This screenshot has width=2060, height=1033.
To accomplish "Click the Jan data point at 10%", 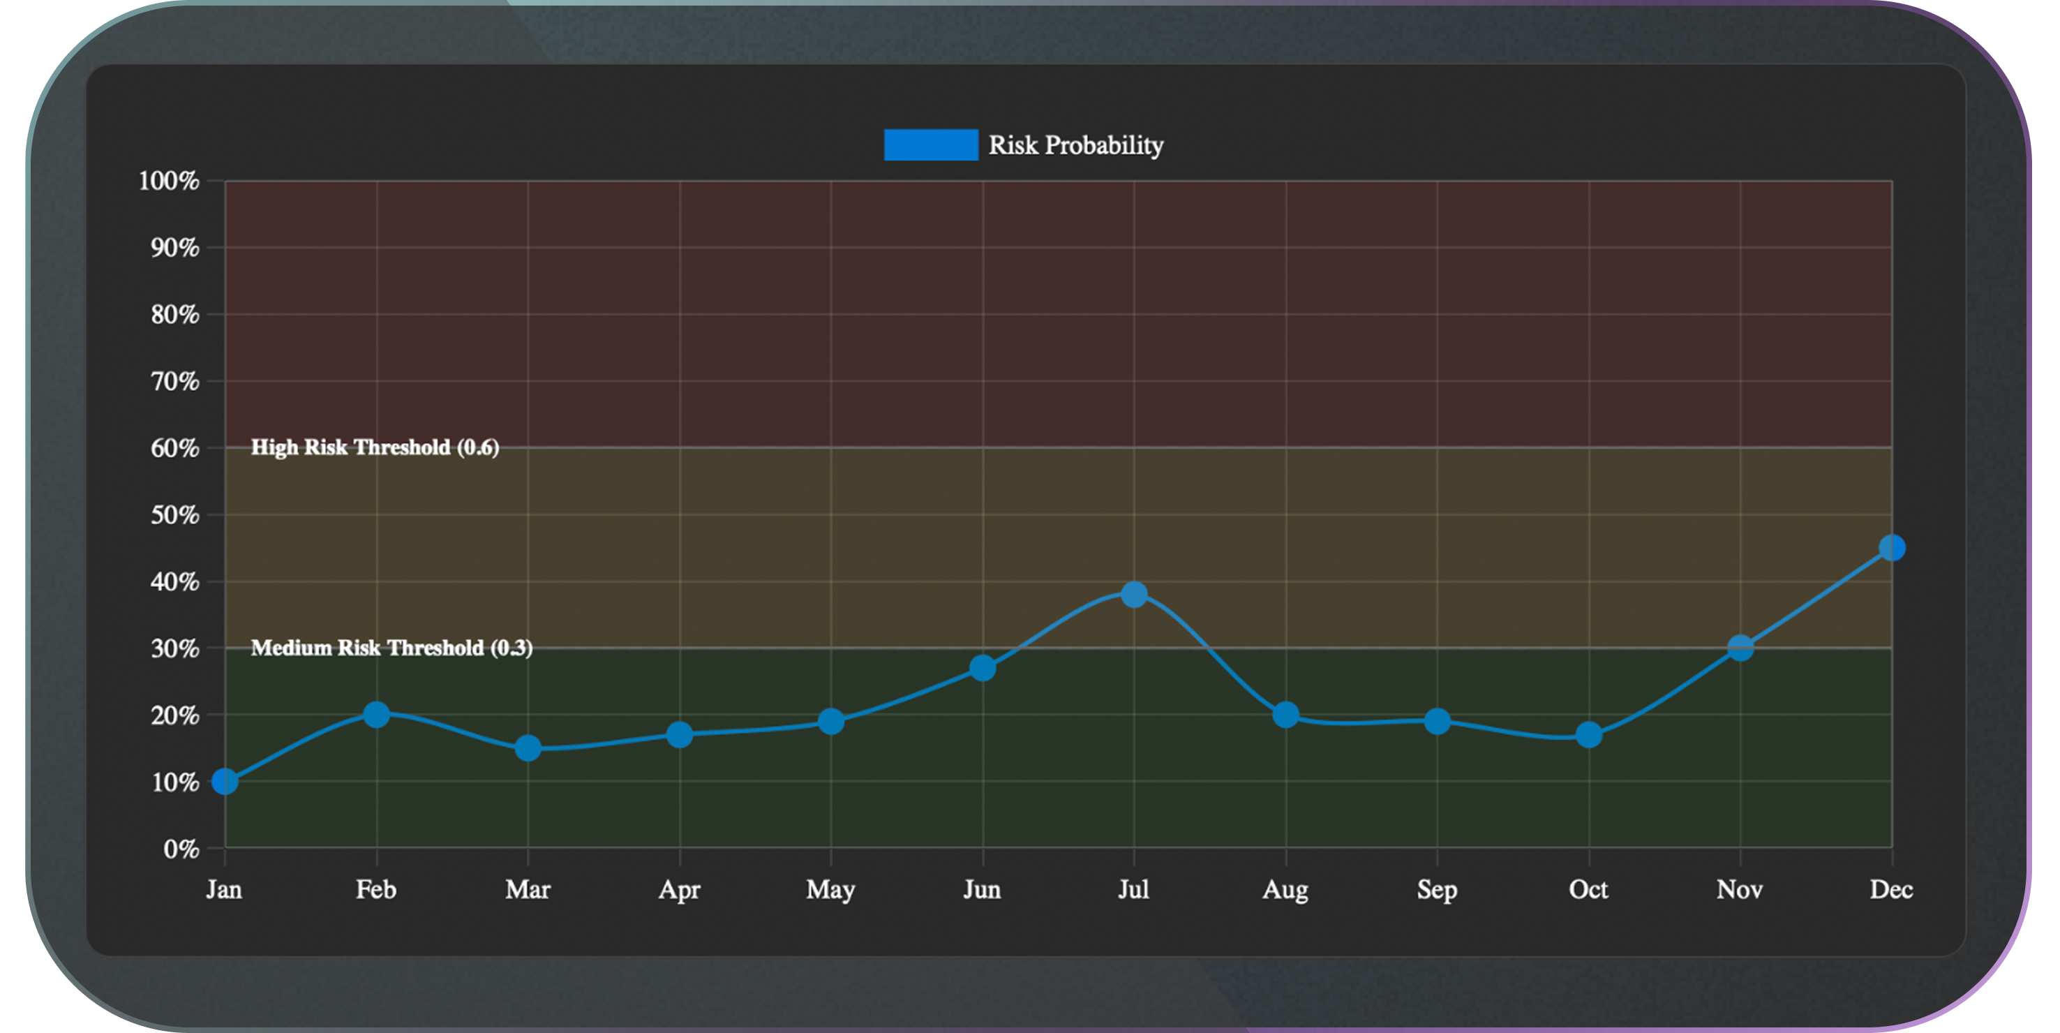I will (225, 781).
